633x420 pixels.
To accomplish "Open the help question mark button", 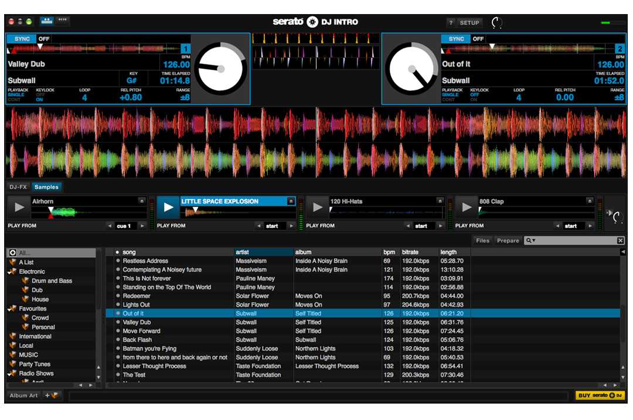I will (450, 23).
